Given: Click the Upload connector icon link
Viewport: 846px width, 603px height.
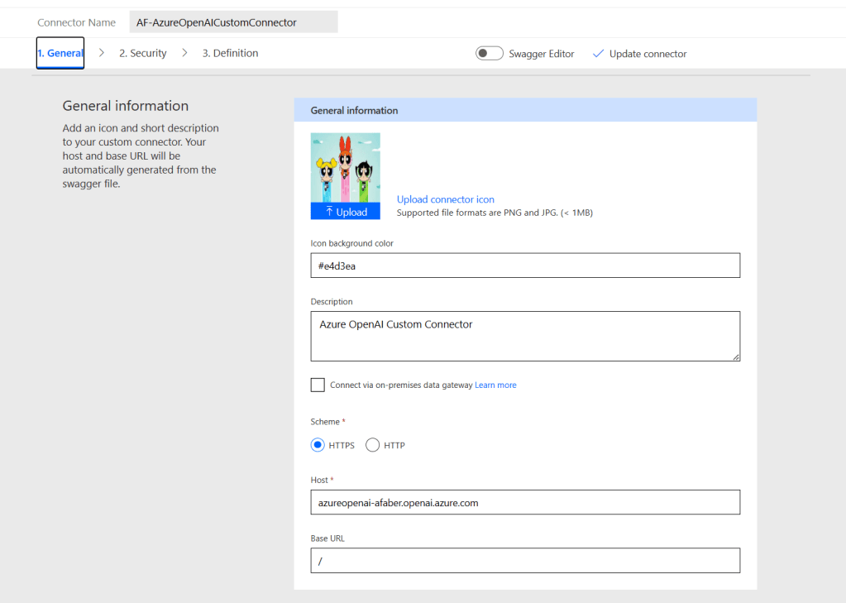Looking at the screenshot, I should [x=446, y=199].
